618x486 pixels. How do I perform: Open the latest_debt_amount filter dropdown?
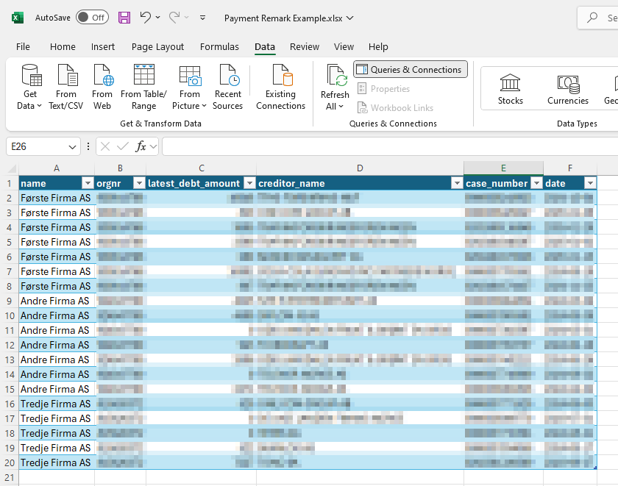tap(249, 183)
